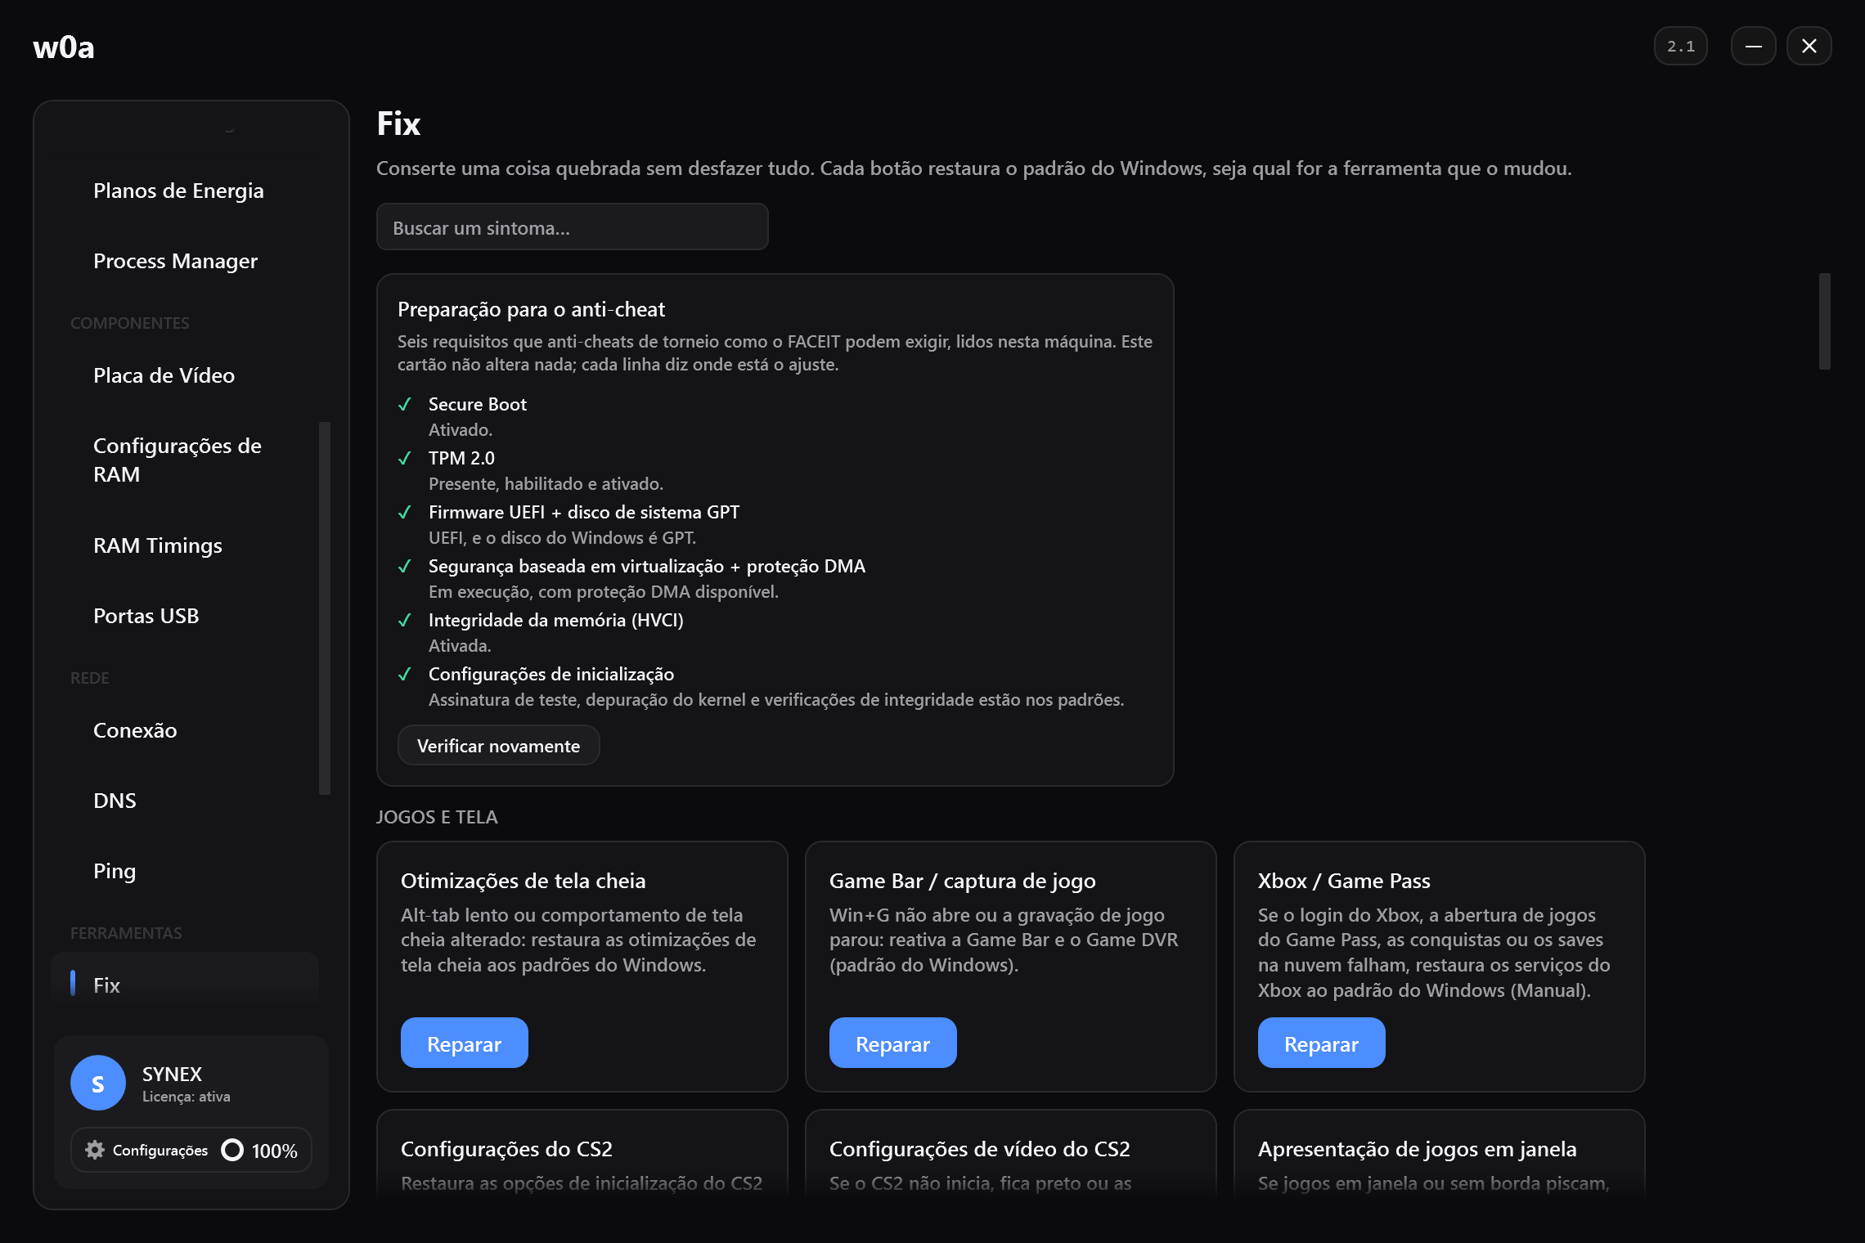
Task: Go to DNS settings page
Action: 115,801
